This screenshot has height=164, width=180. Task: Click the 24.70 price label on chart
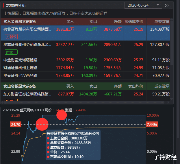pos(16,124)
